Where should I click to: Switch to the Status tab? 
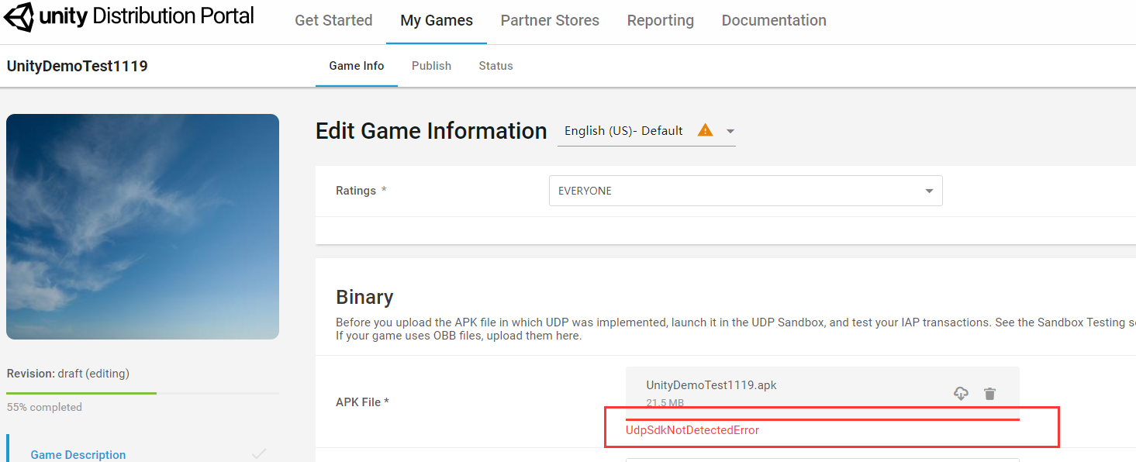495,66
